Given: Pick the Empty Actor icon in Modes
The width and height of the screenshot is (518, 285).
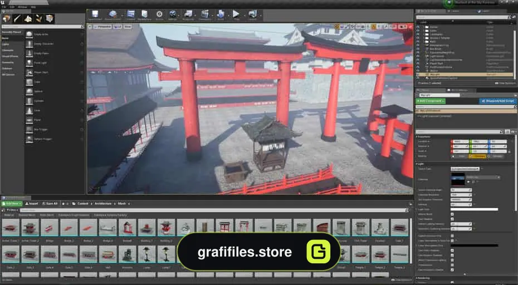Looking at the screenshot, I should (30, 35).
